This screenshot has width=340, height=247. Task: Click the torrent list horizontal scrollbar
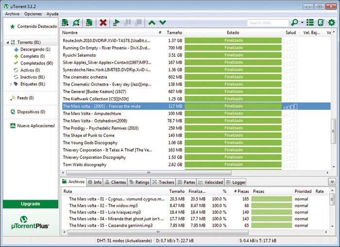[x=149, y=173]
